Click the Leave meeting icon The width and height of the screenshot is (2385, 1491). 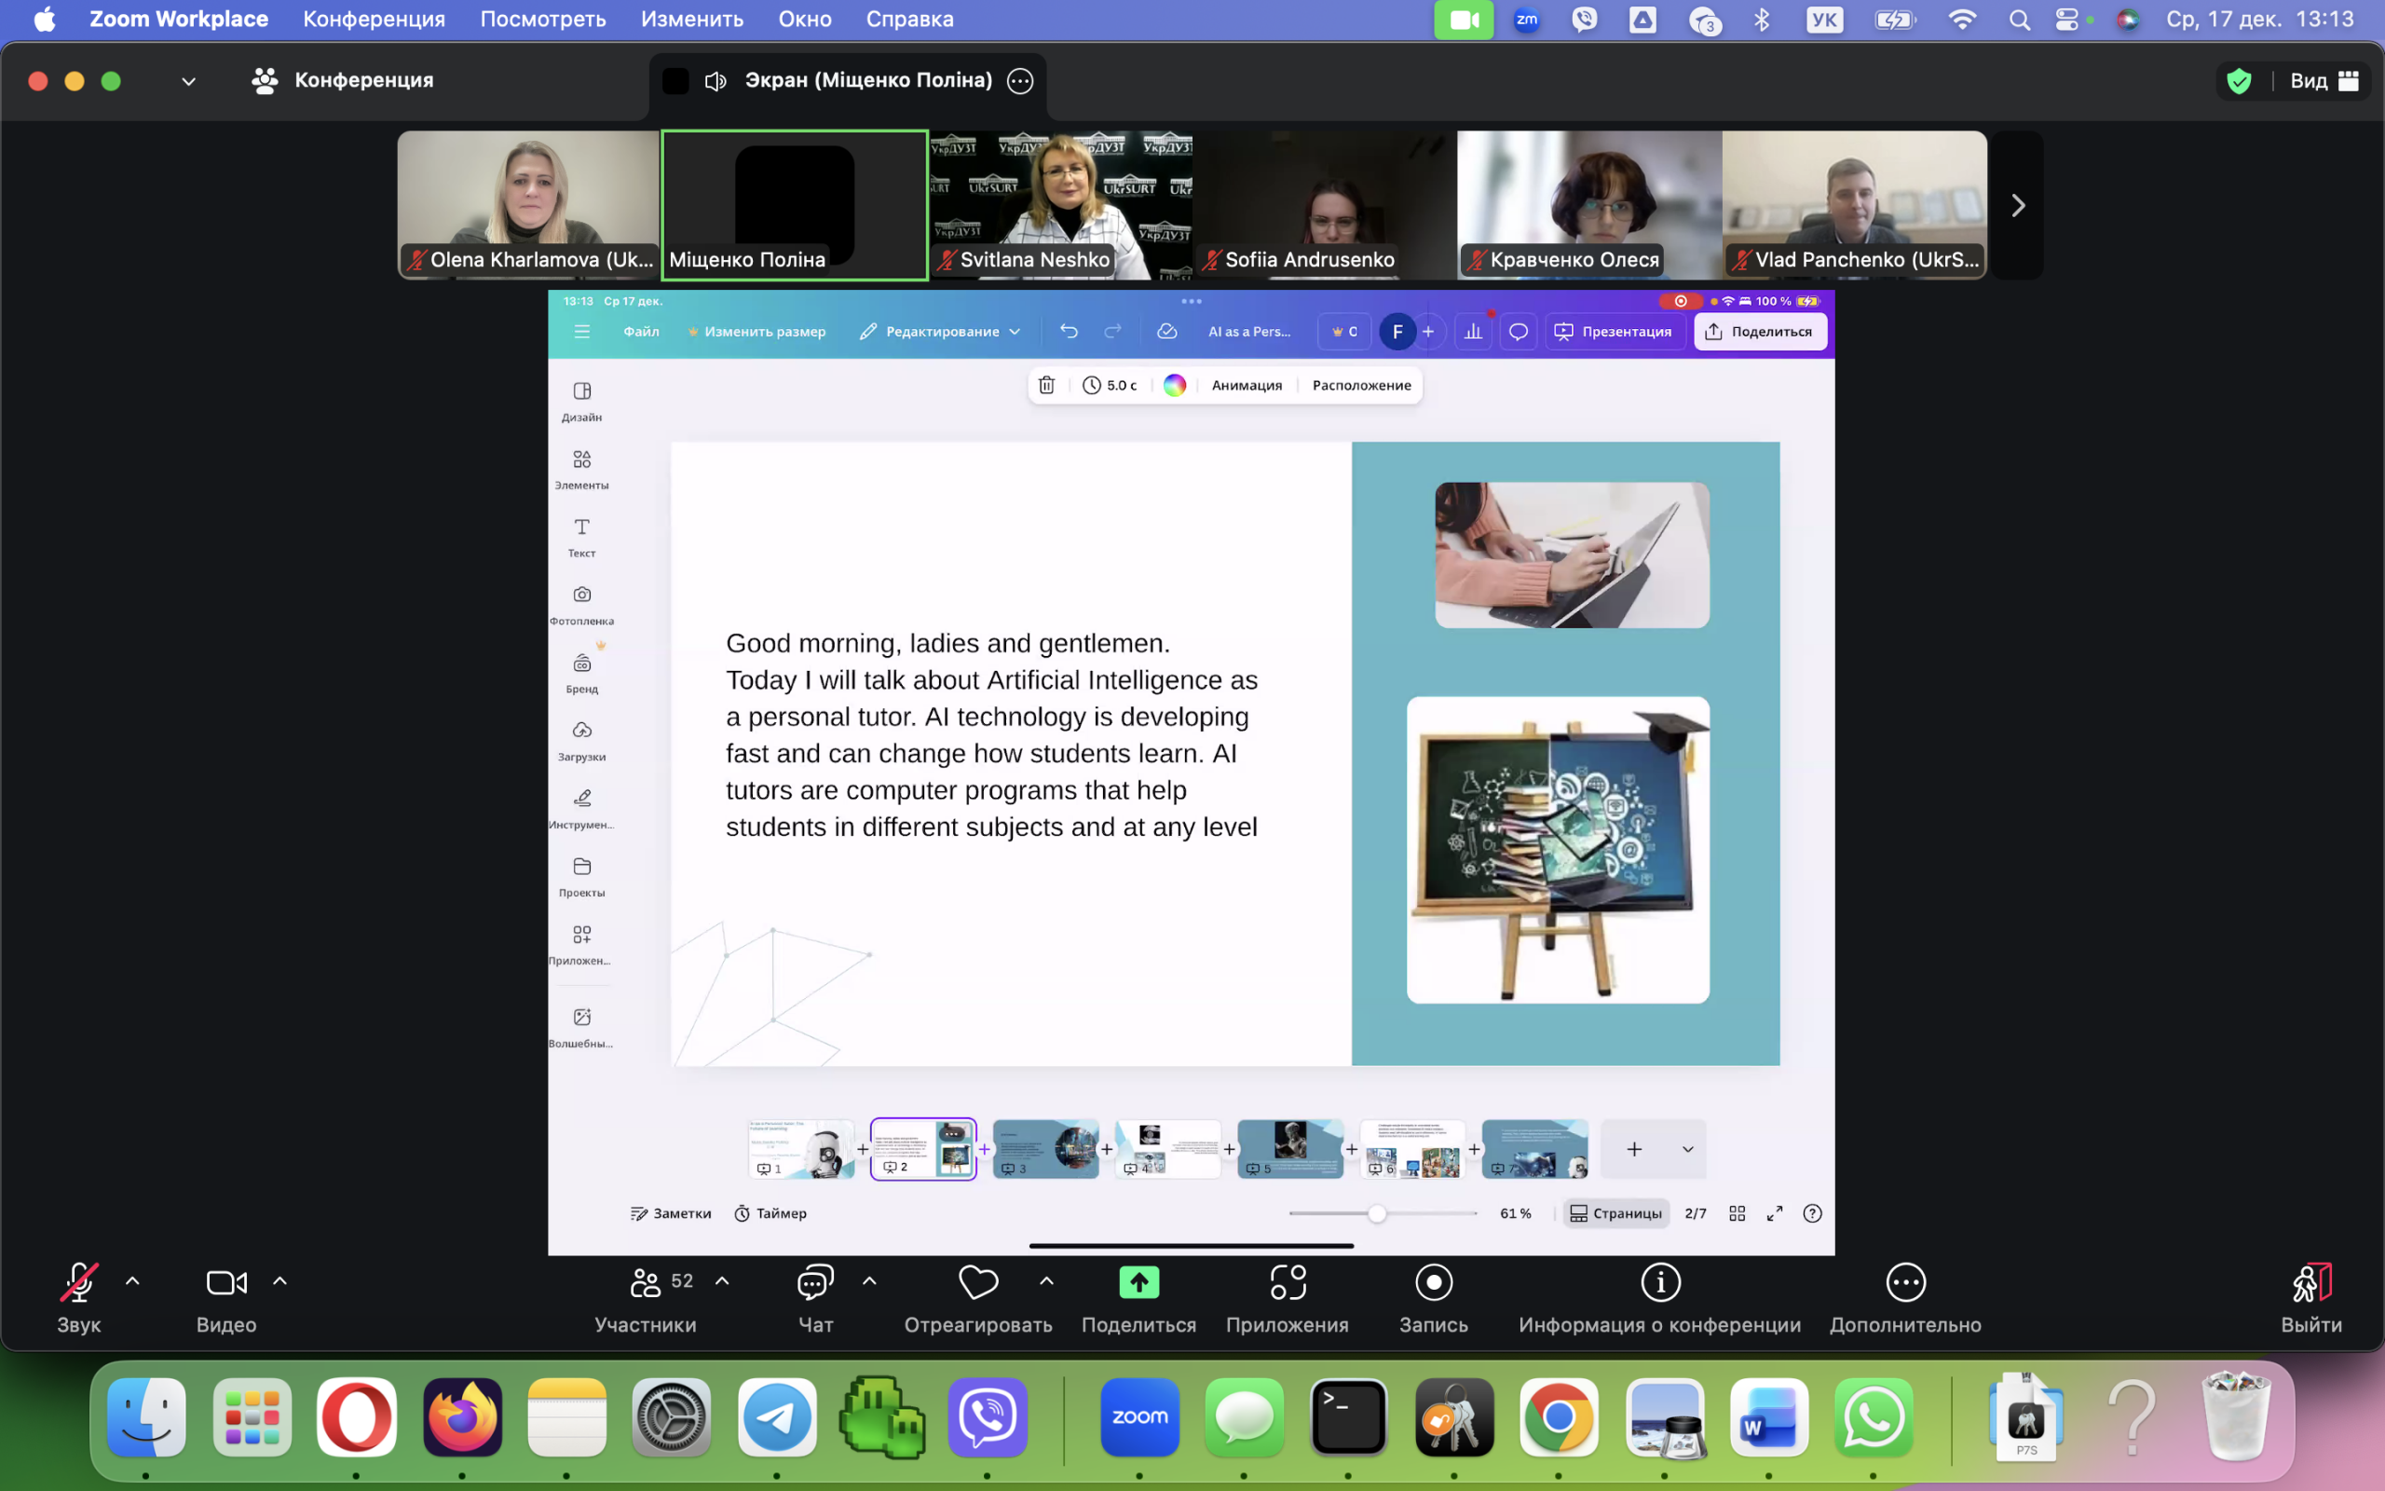coord(2310,1282)
